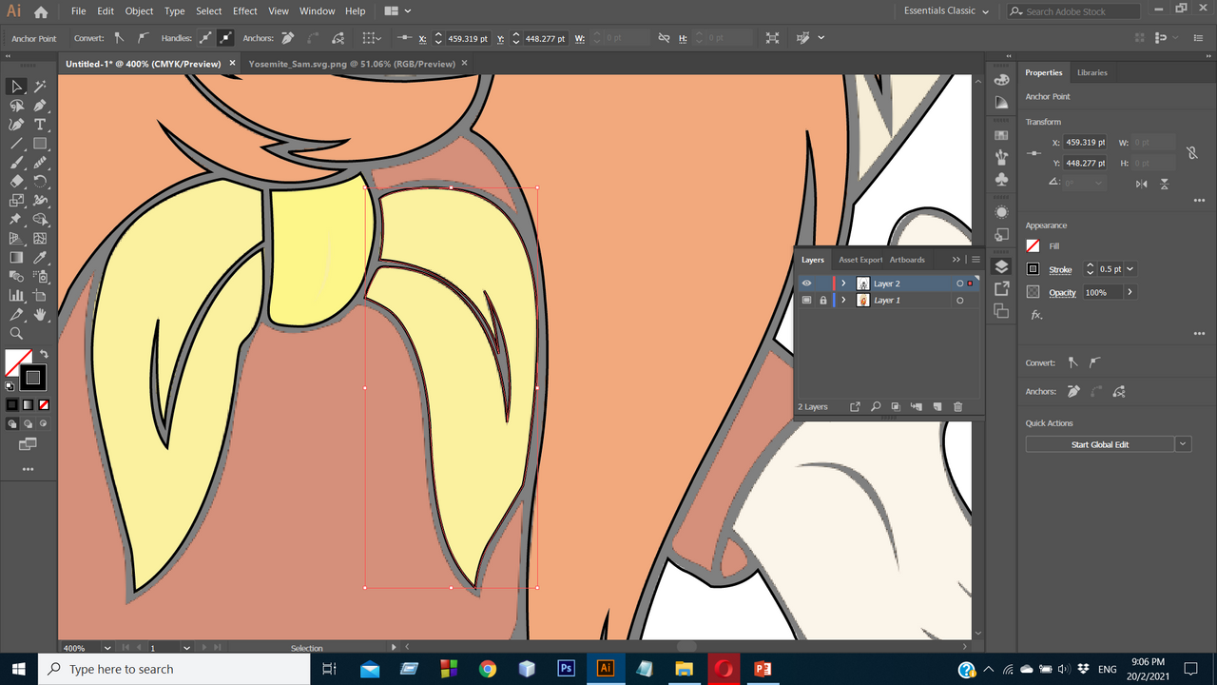Open the File menu

pyautogui.click(x=78, y=11)
